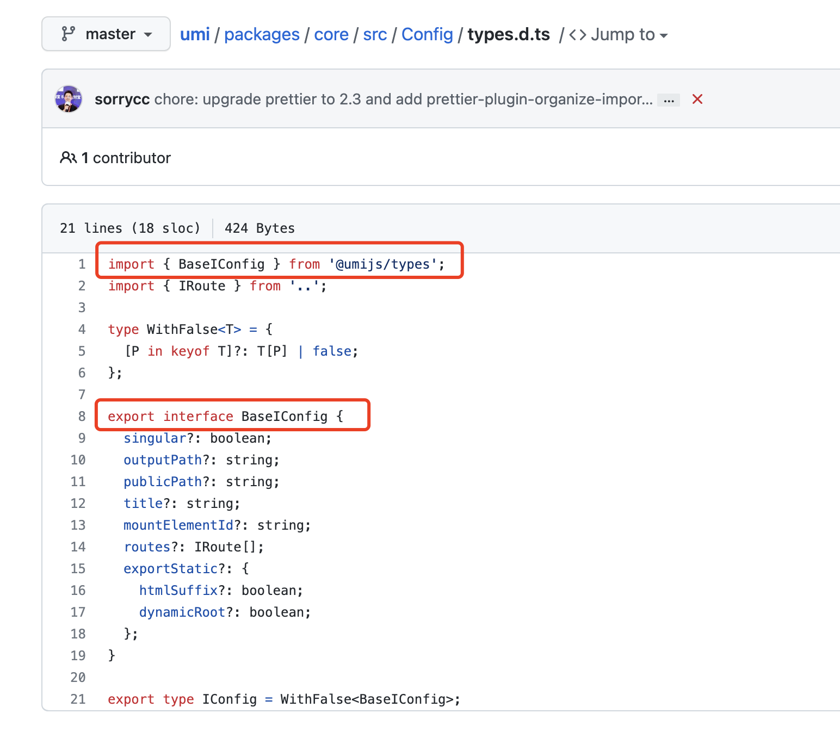Image resolution: width=840 pixels, height=732 pixels.
Task: Click the src breadcrumb link
Action: tap(375, 34)
